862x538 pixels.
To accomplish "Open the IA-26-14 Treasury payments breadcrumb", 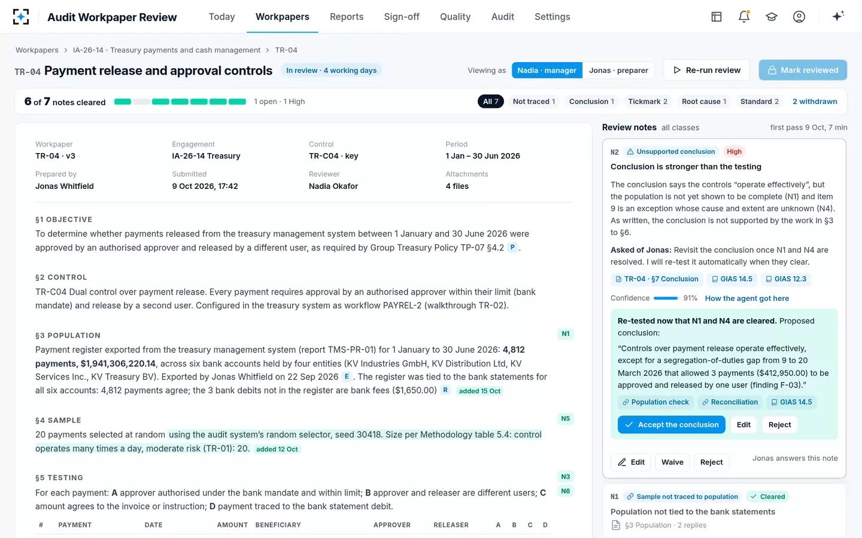I will point(166,50).
